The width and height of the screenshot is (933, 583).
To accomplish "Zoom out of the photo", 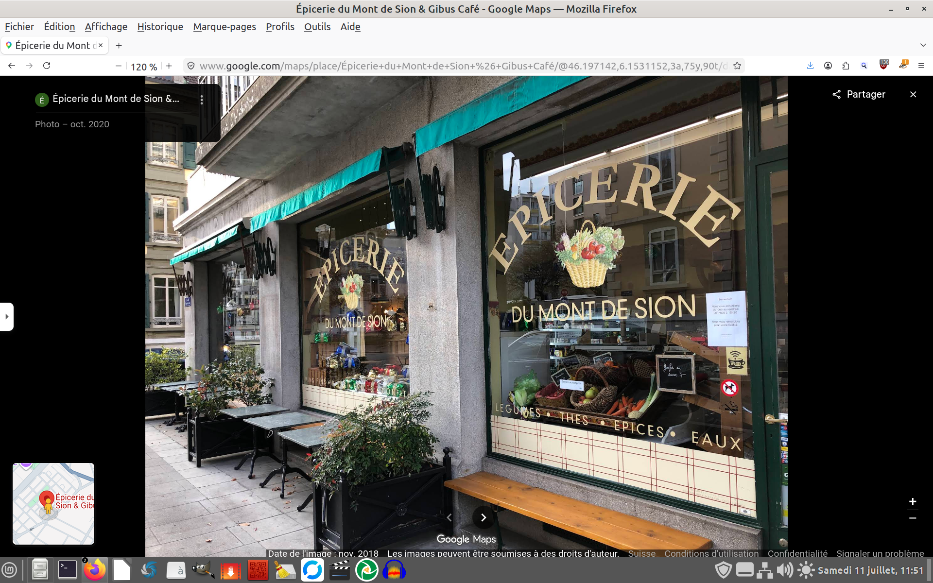I will point(913,518).
